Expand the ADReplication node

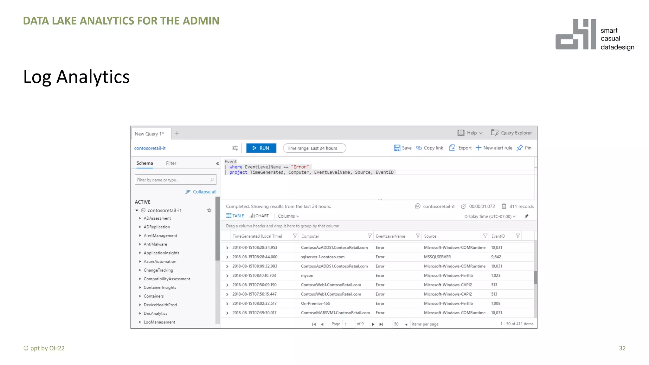point(140,227)
